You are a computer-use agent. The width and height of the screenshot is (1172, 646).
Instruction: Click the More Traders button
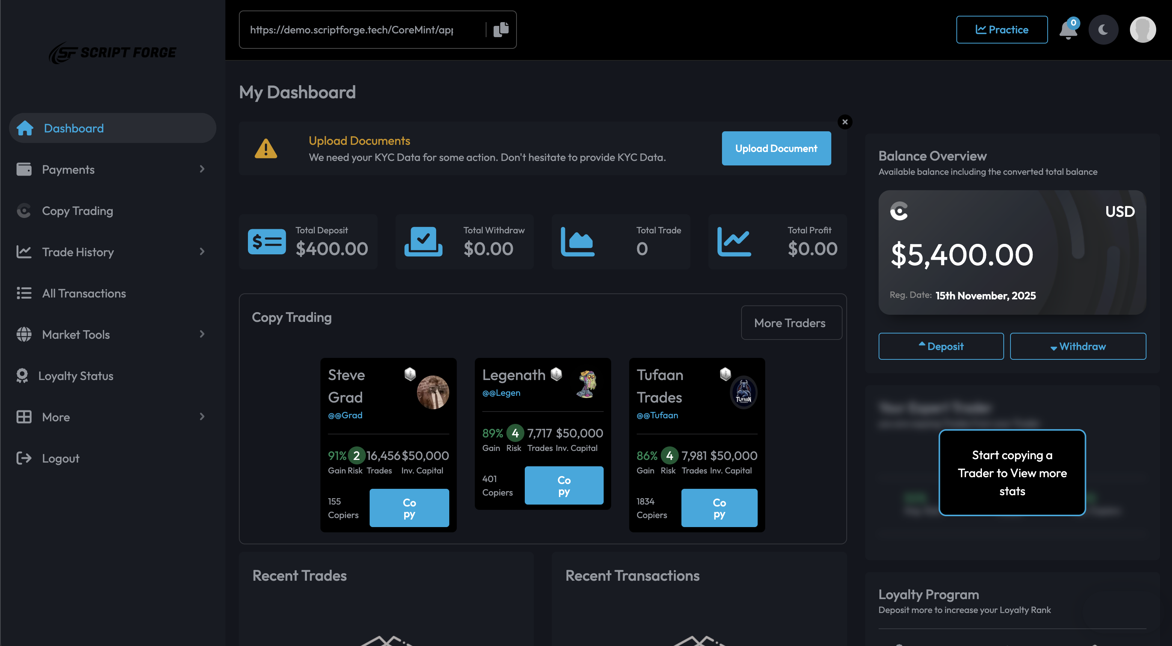coord(791,323)
